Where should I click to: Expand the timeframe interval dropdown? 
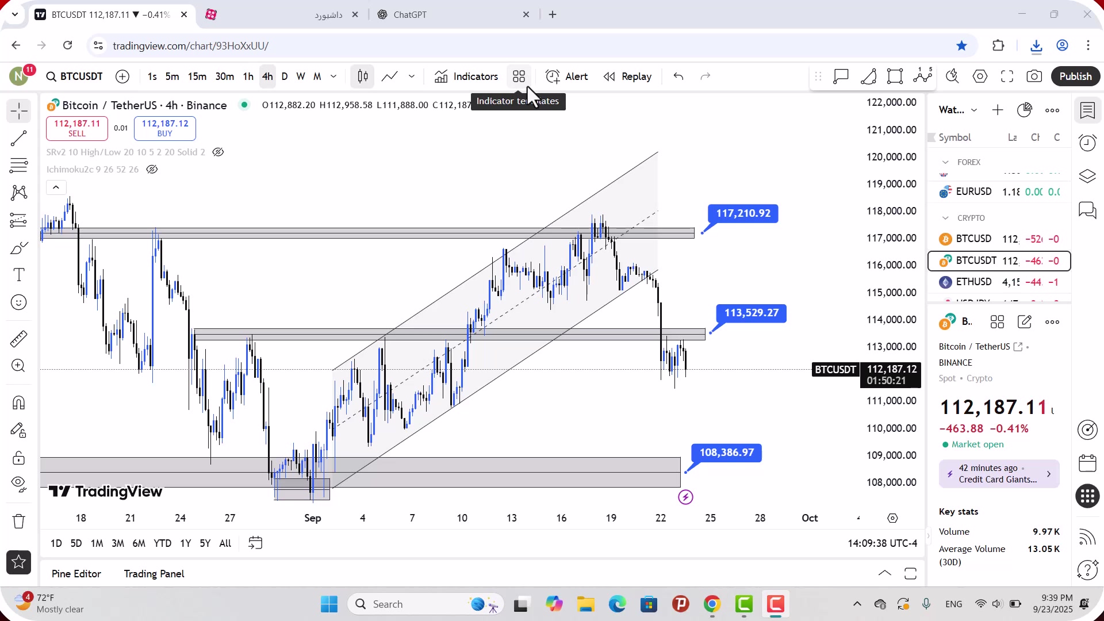click(x=333, y=76)
